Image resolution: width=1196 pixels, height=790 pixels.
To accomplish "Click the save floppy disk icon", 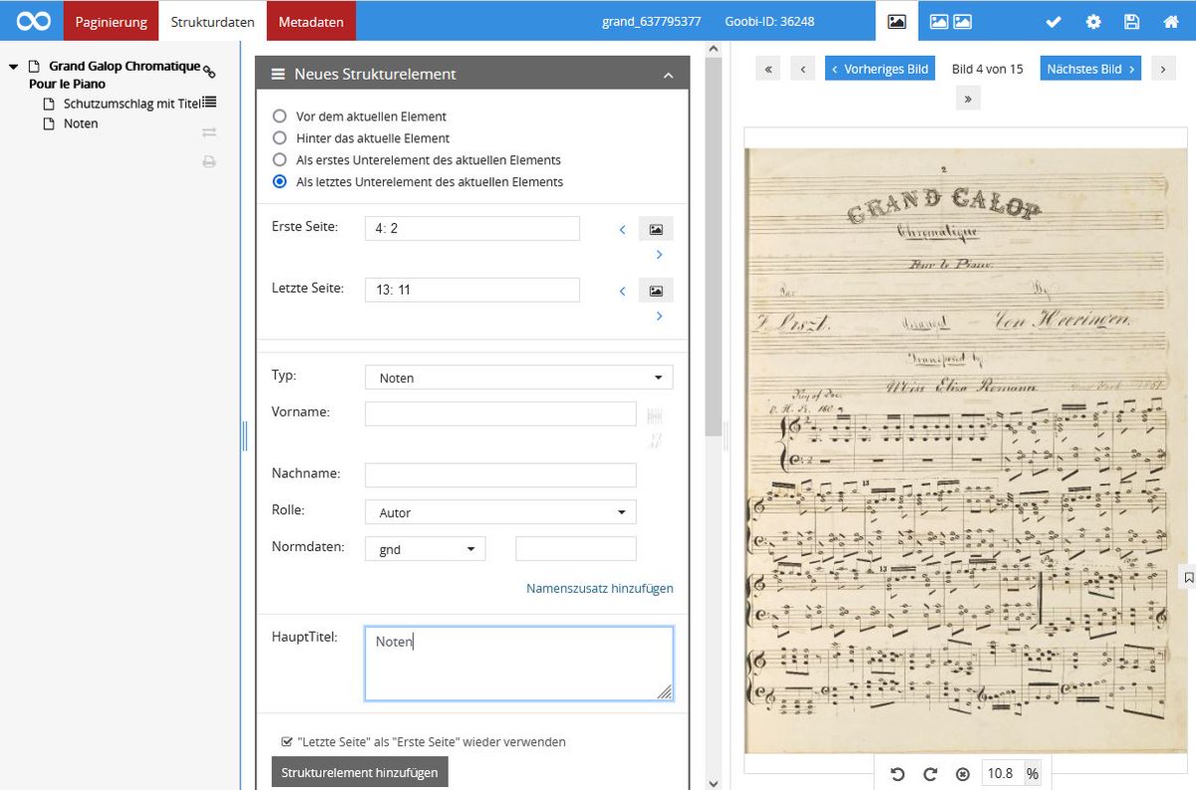I will click(x=1131, y=22).
